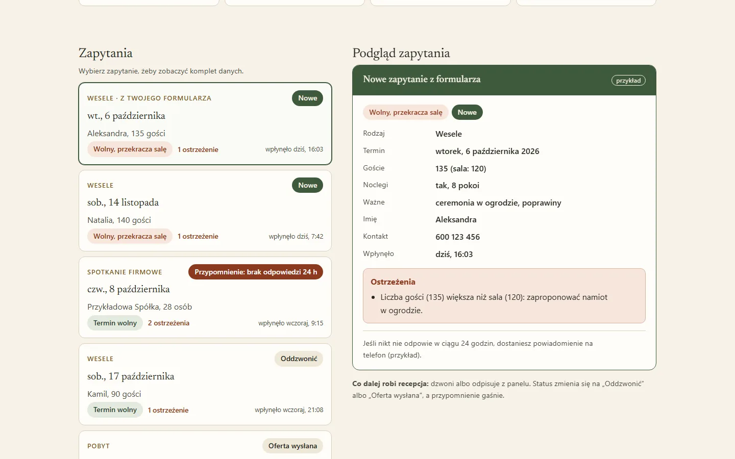Viewport: 735px width, 459px height.
Task: Click the Oddzwonić status badge
Action: tap(299, 359)
